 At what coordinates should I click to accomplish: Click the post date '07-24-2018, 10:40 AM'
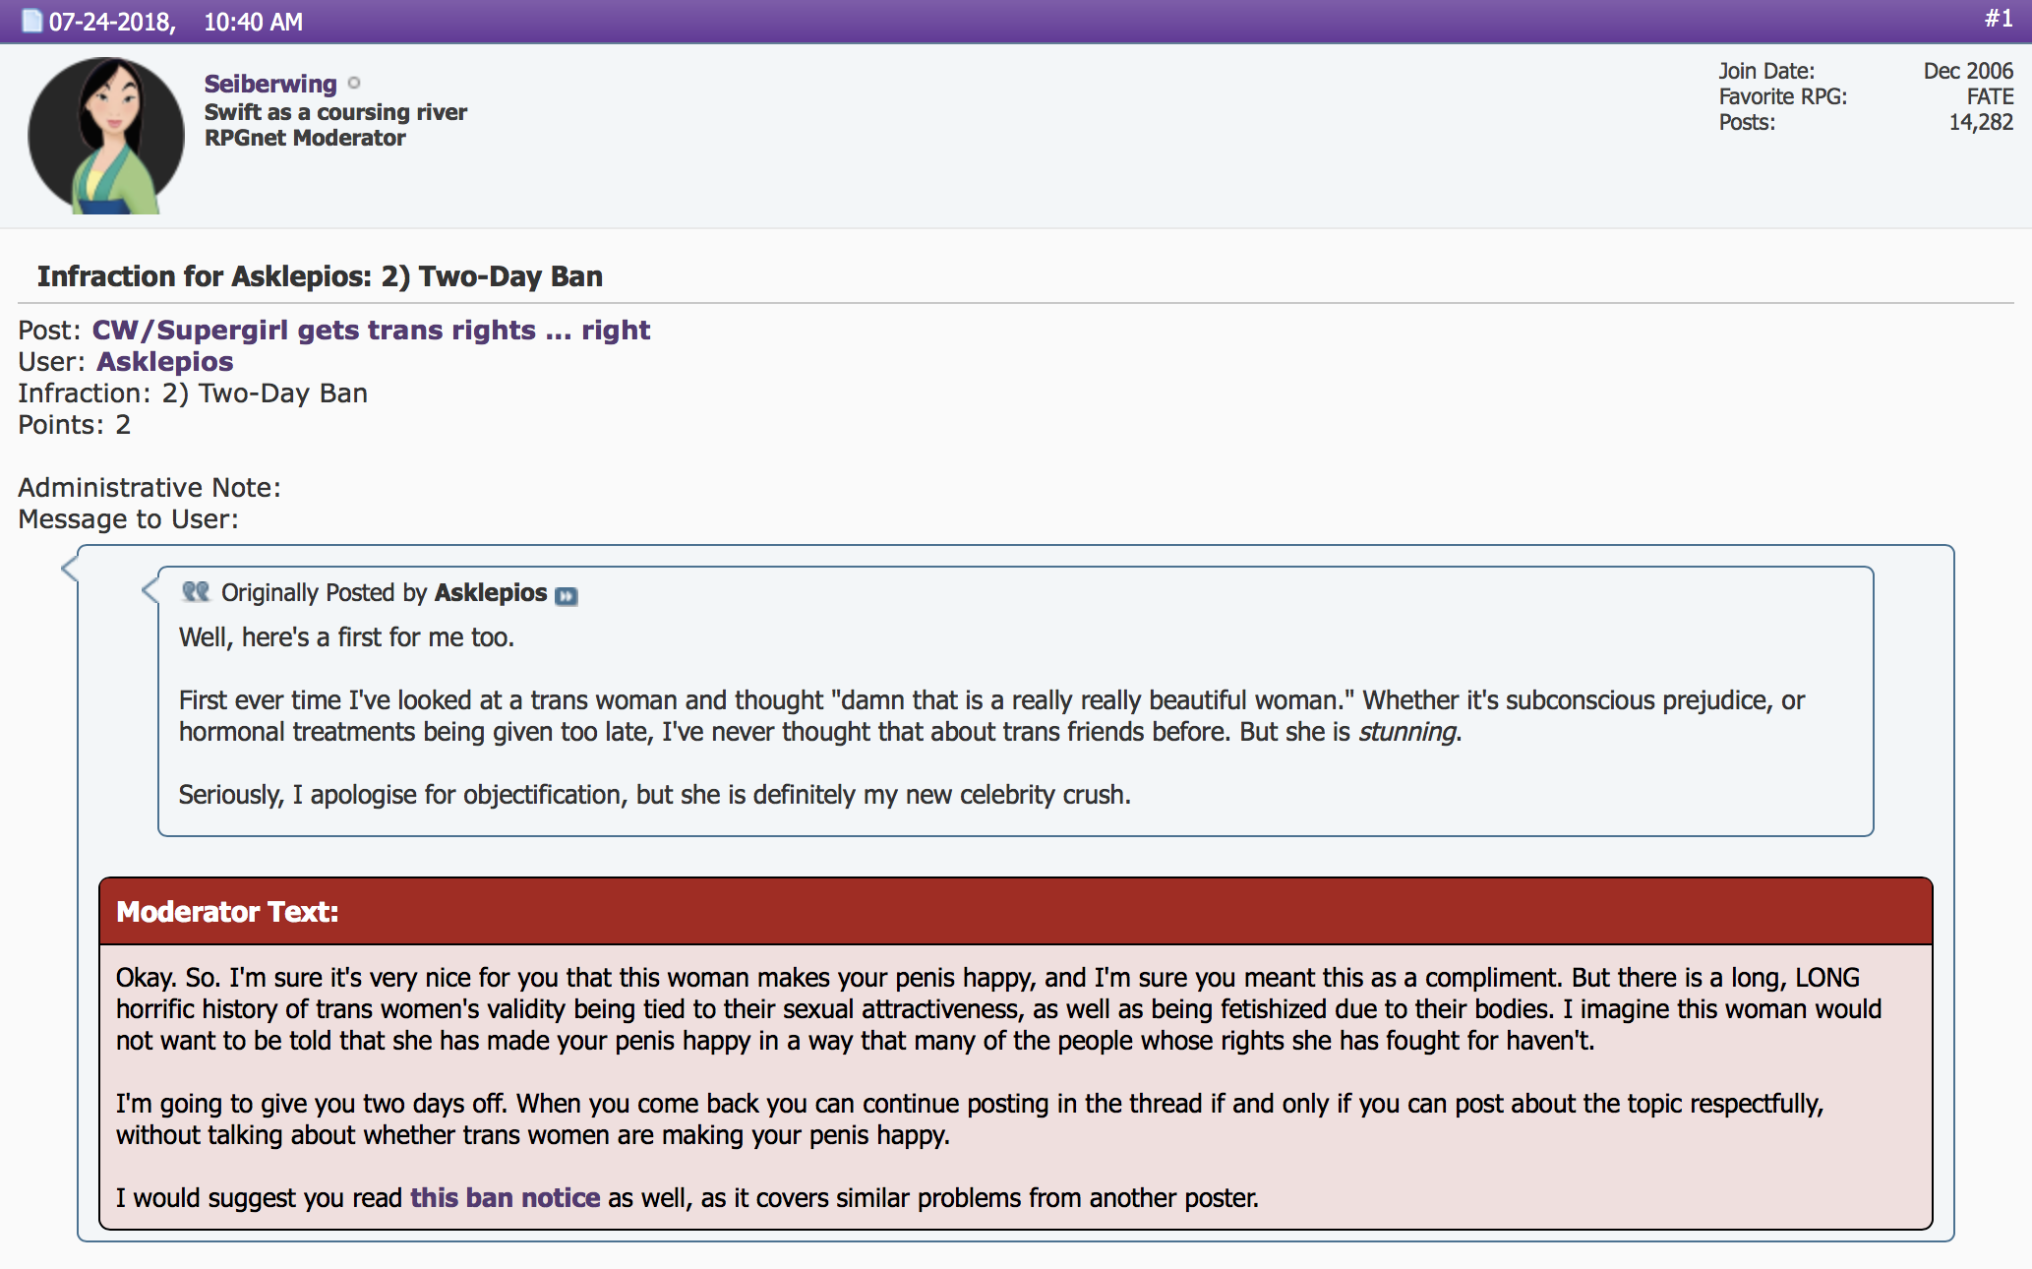coord(176,22)
